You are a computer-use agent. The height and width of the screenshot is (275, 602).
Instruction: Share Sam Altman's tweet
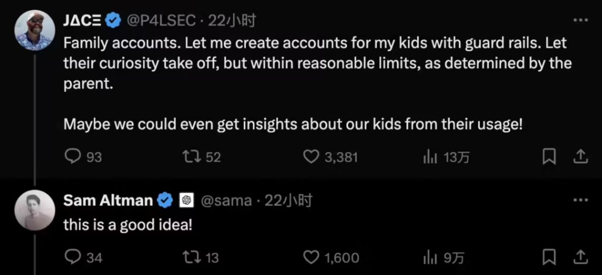click(581, 257)
